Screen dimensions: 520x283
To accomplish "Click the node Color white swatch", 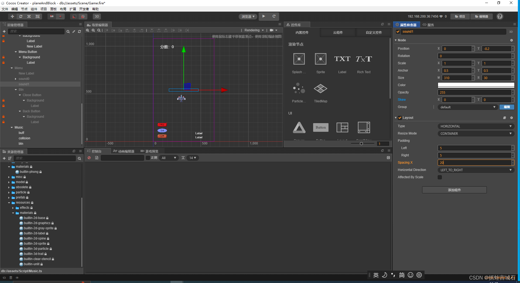I will (x=476, y=85).
